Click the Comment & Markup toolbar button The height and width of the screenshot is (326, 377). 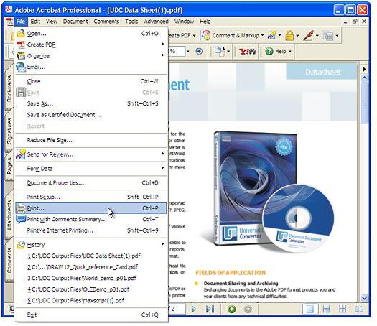(x=230, y=36)
